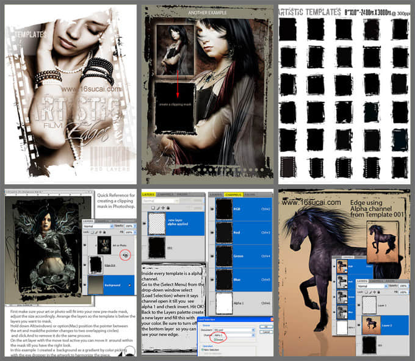Click the "Background" layer name

112,285
